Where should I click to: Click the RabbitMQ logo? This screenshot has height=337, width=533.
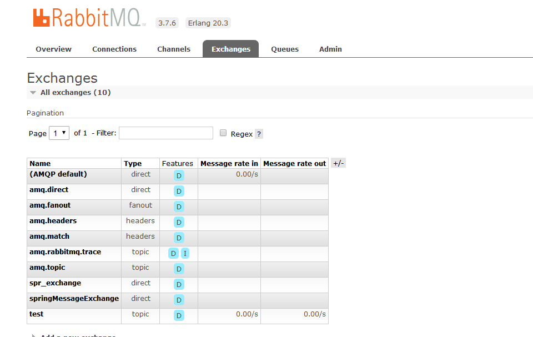tap(89, 18)
